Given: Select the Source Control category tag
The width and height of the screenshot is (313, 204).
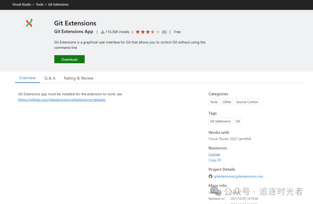Looking at the screenshot, I should click(x=247, y=102).
